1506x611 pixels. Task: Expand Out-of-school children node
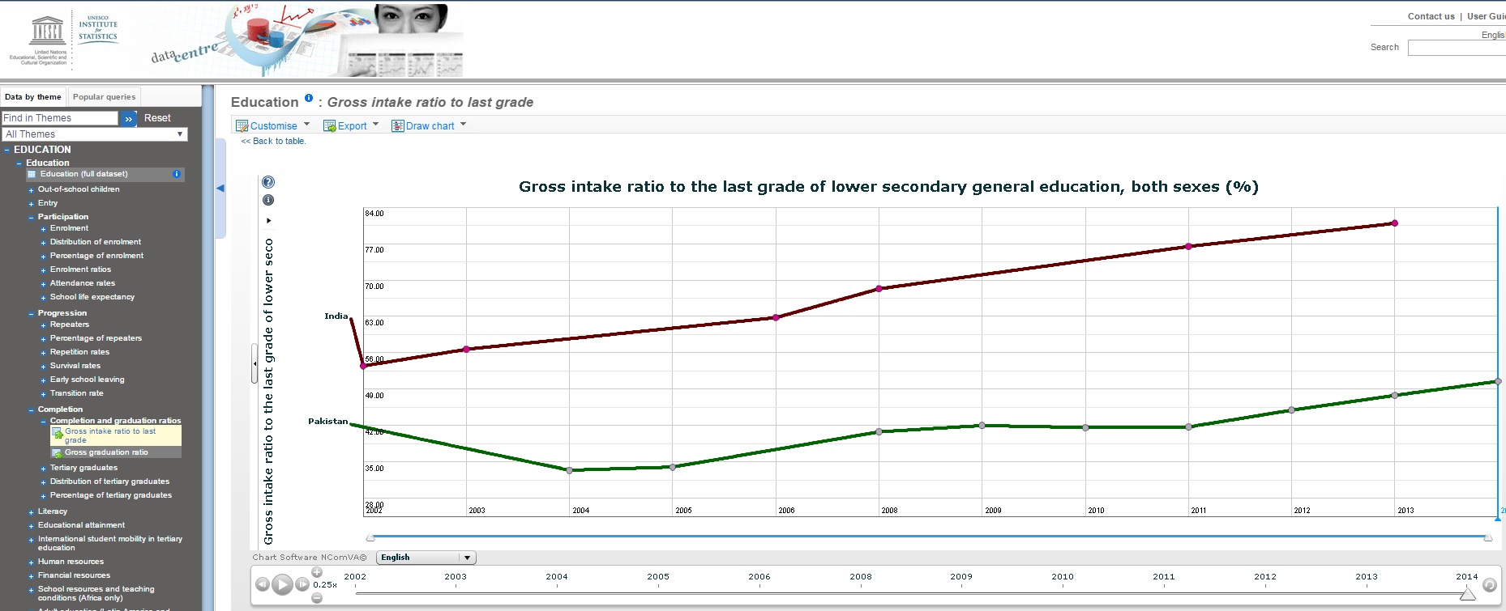(x=31, y=190)
